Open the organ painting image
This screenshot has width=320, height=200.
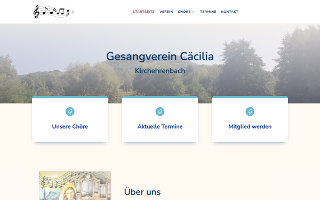click(75, 186)
